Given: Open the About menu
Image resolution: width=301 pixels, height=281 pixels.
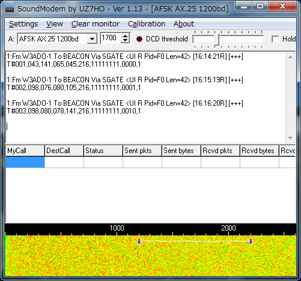Looking at the screenshot, I should 184,24.
